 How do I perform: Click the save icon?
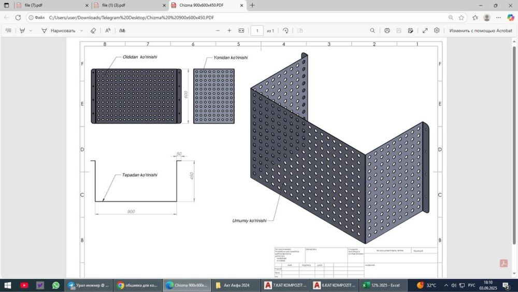[x=399, y=31]
